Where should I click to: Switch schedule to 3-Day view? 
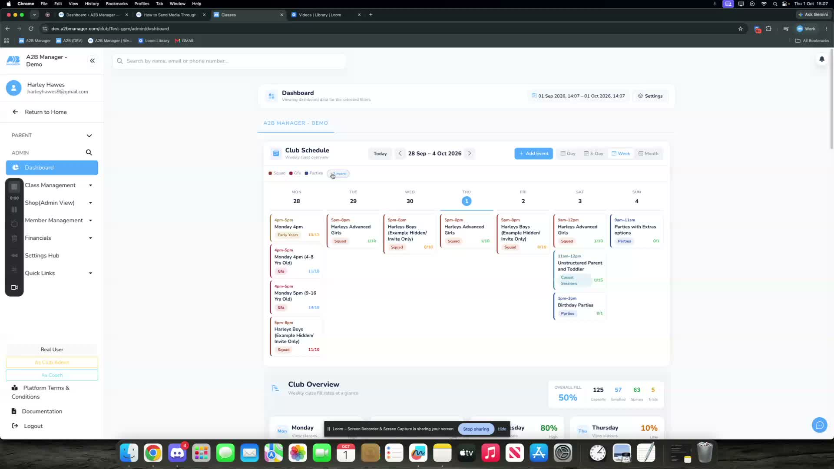click(x=593, y=153)
